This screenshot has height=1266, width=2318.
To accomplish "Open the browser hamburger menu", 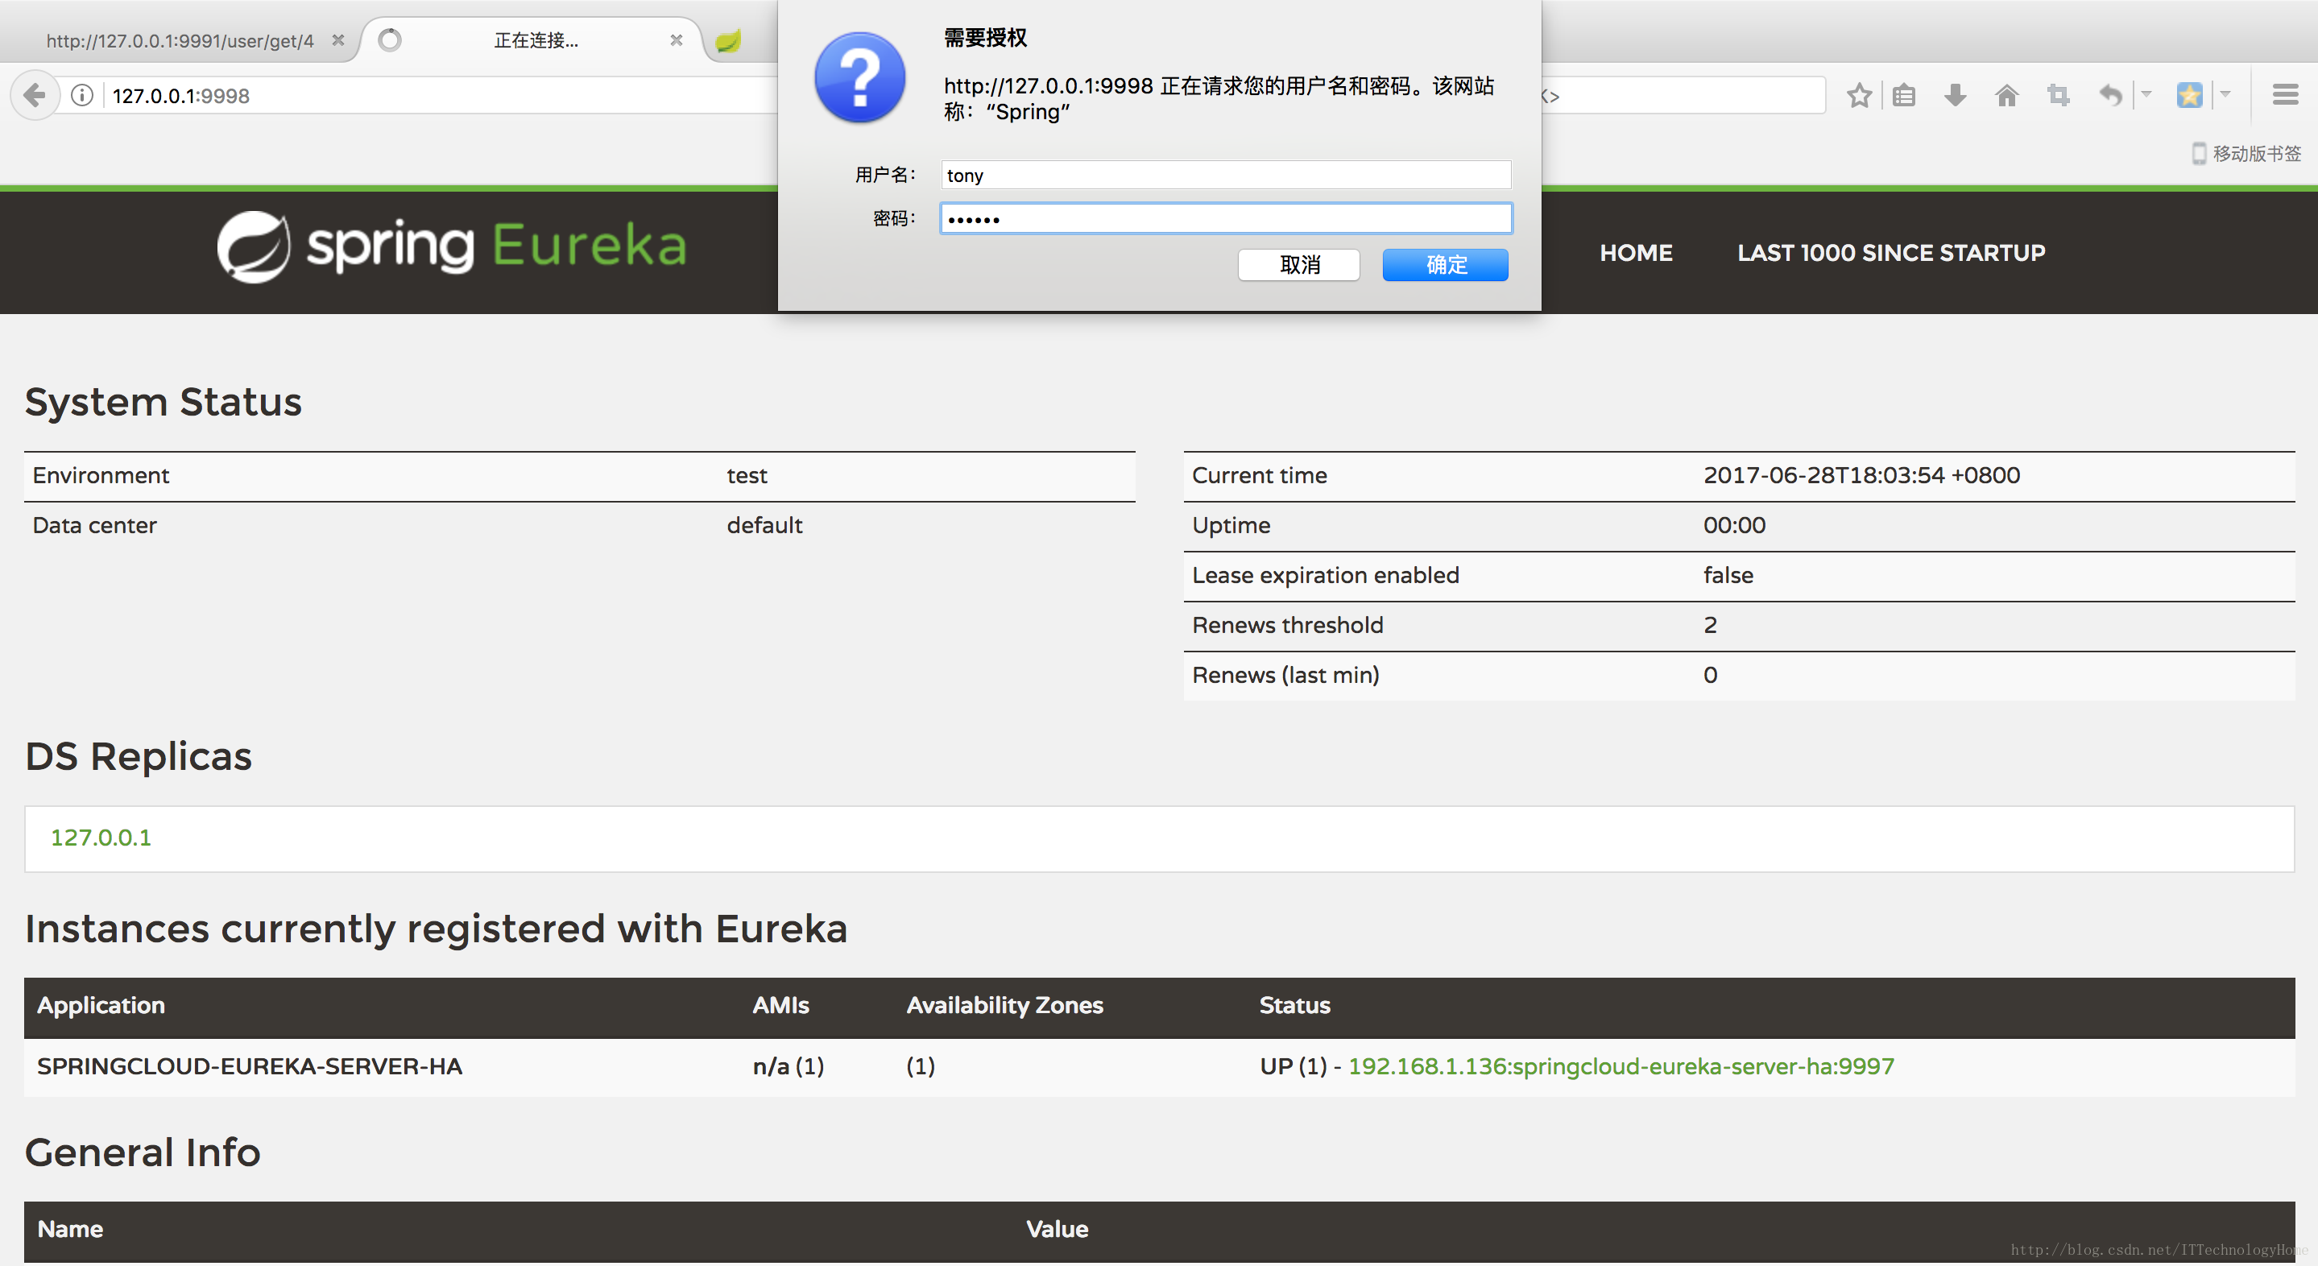I will (x=2285, y=94).
